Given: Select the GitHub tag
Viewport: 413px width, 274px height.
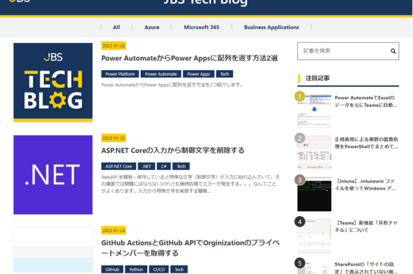Looking at the screenshot, I should (x=112, y=270).
